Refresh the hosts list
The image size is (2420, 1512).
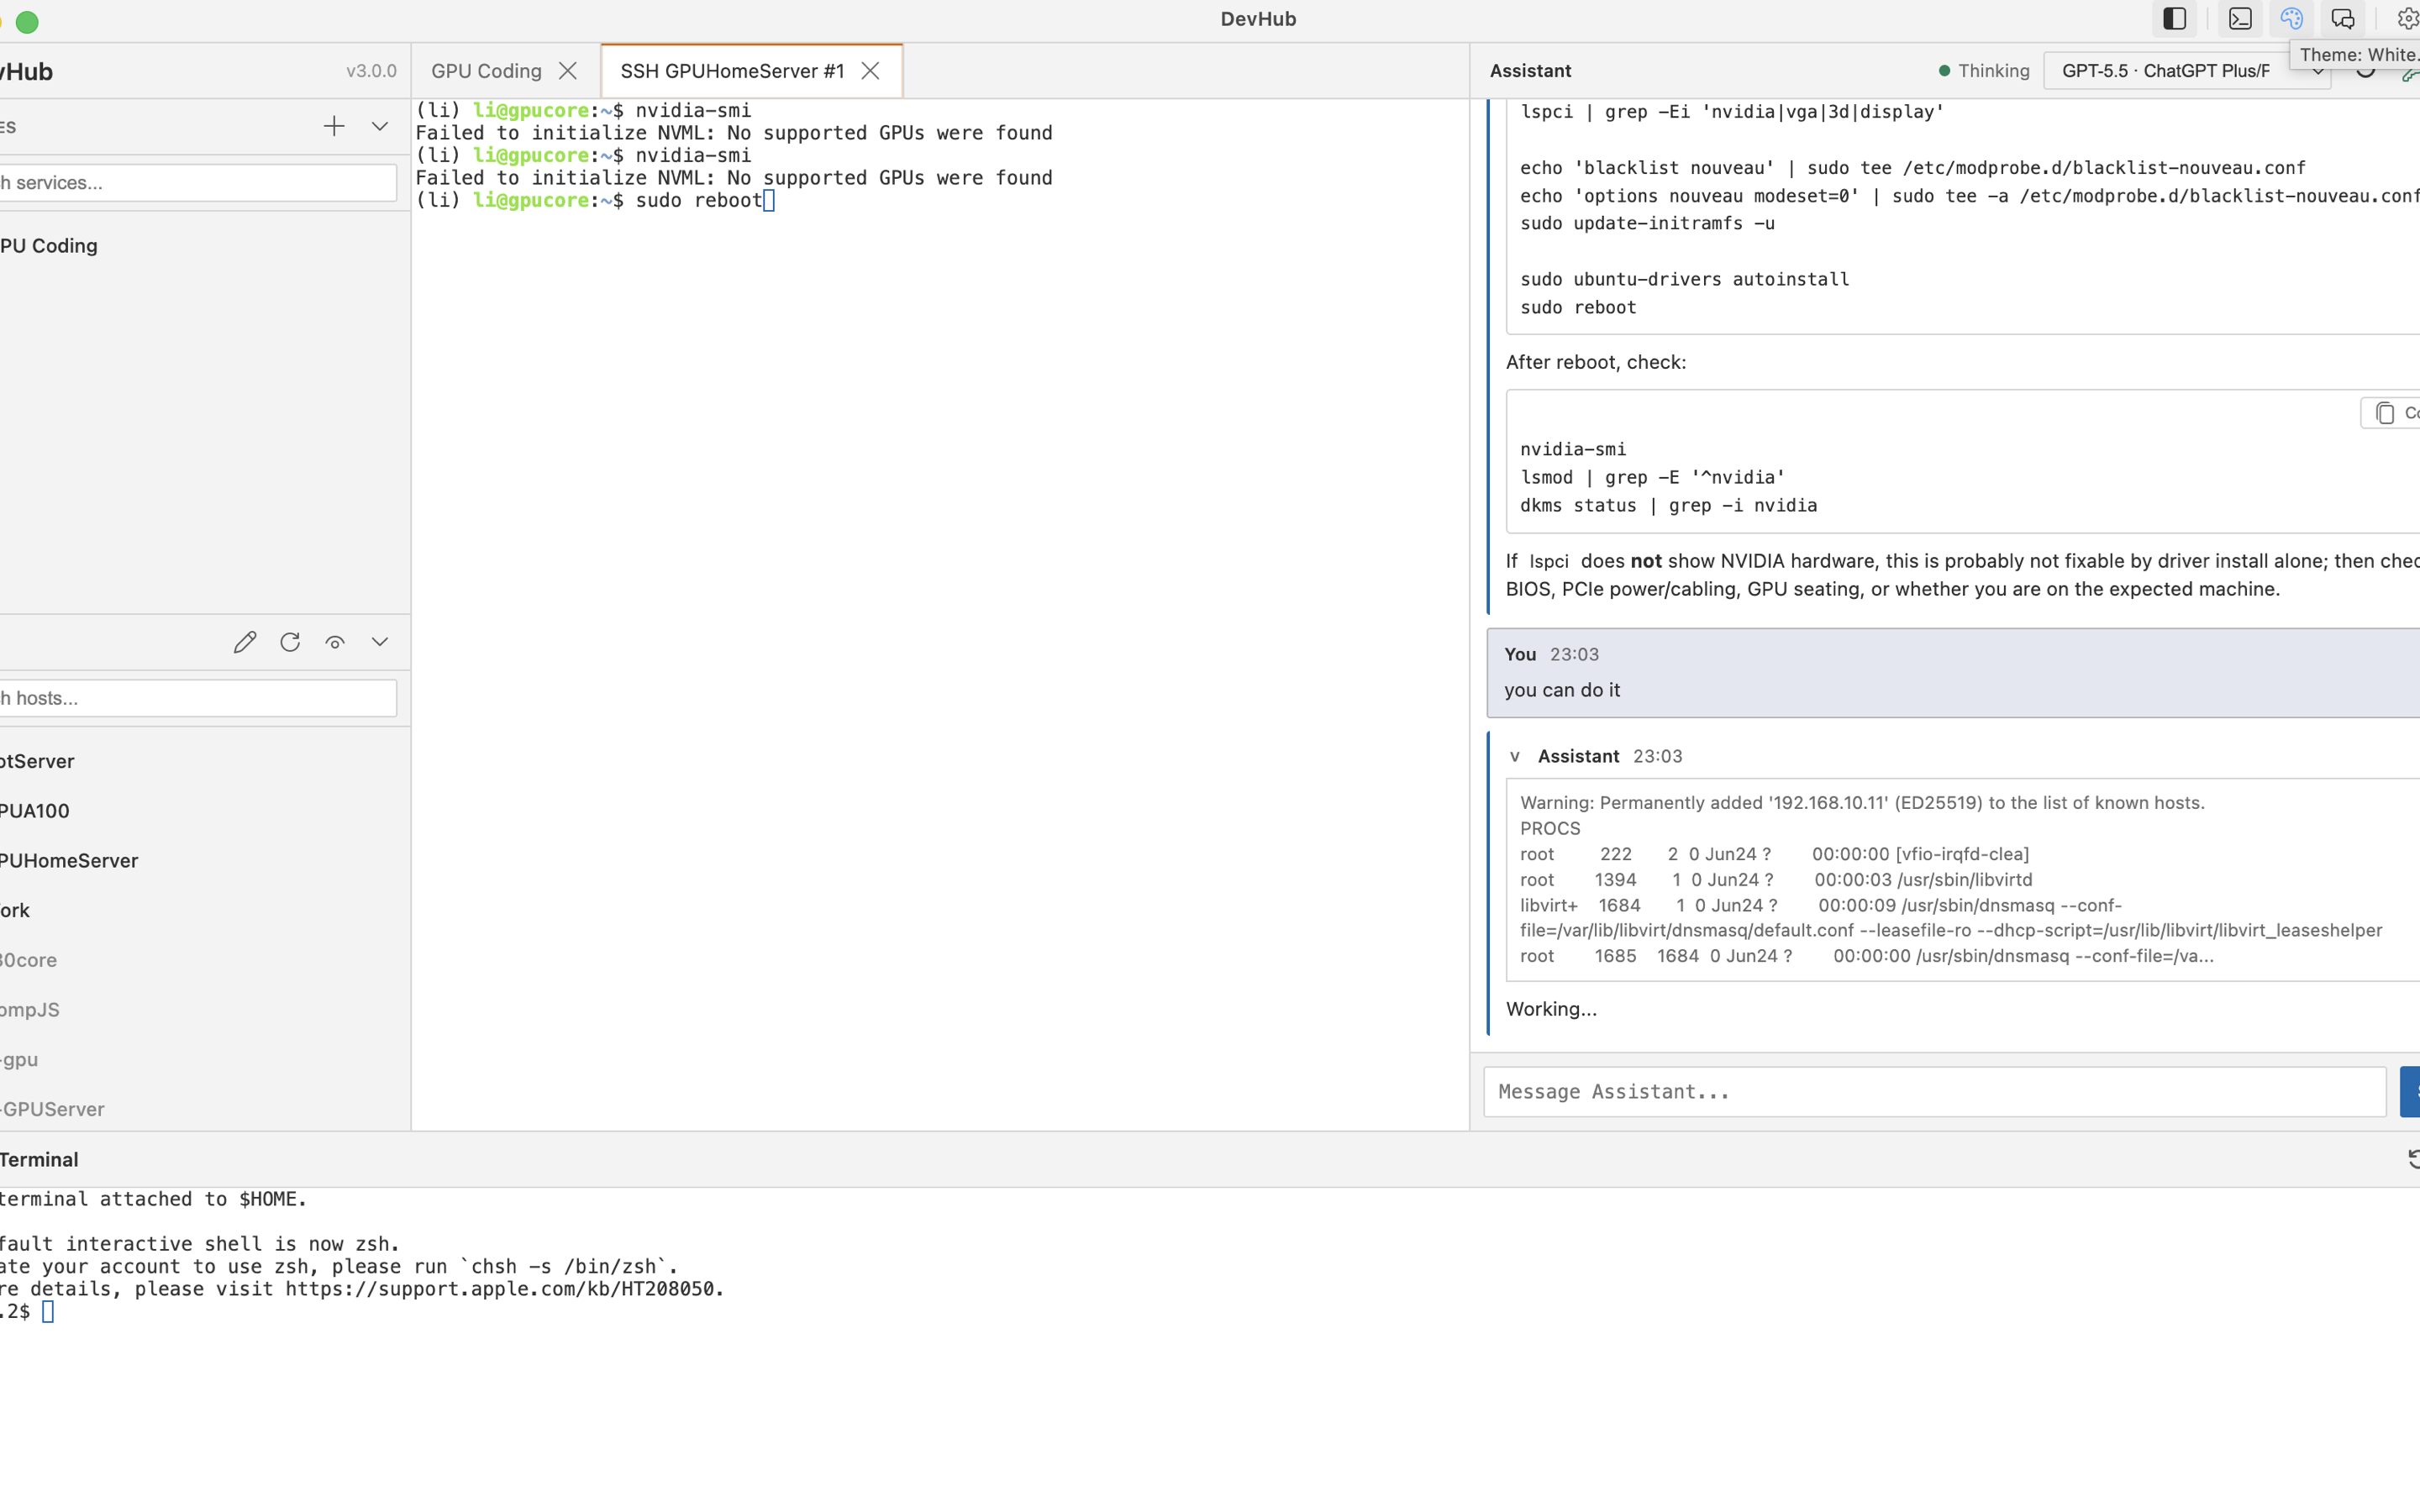[290, 642]
